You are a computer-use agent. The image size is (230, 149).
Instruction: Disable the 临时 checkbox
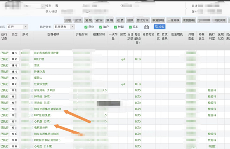[x=130, y=27]
